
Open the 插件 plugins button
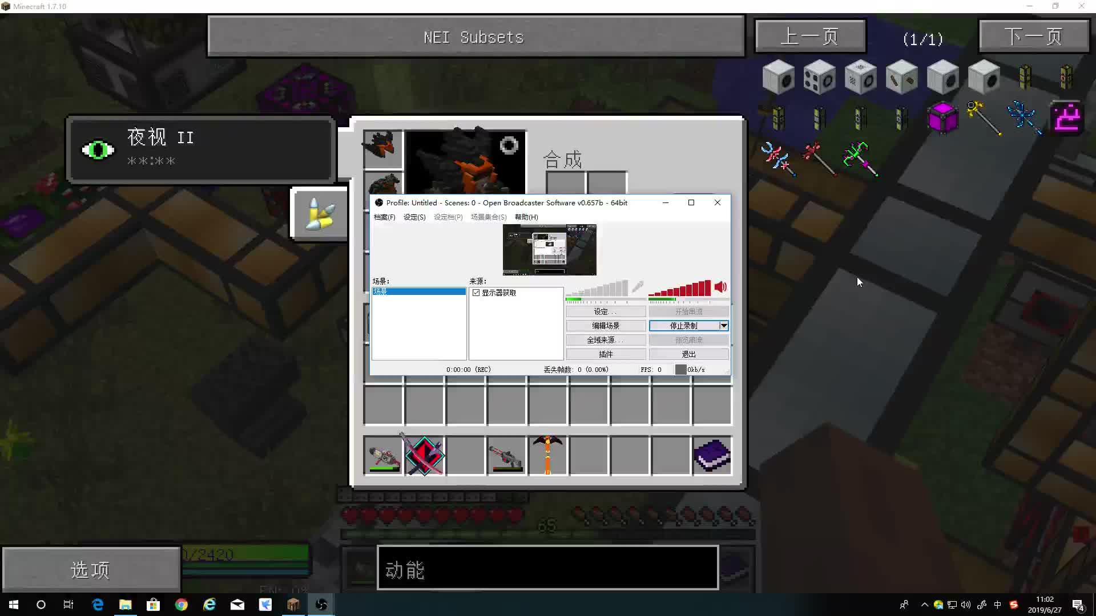606,354
